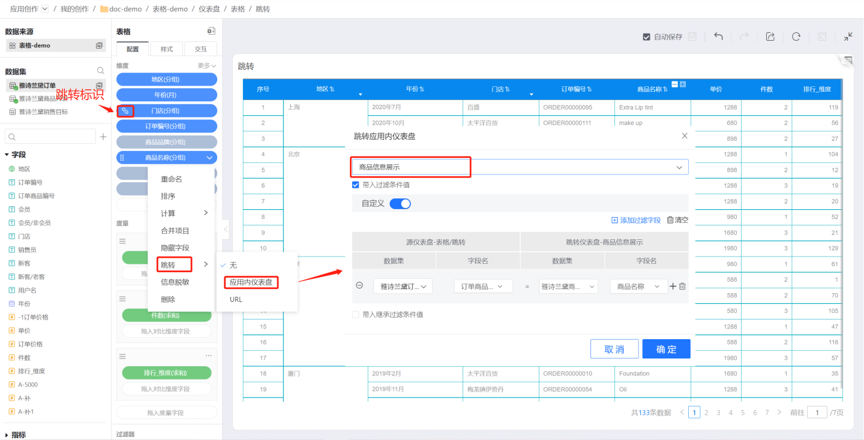Click the plus icon in the filter row
Image resolution: width=864 pixels, height=440 pixels.
[673, 287]
